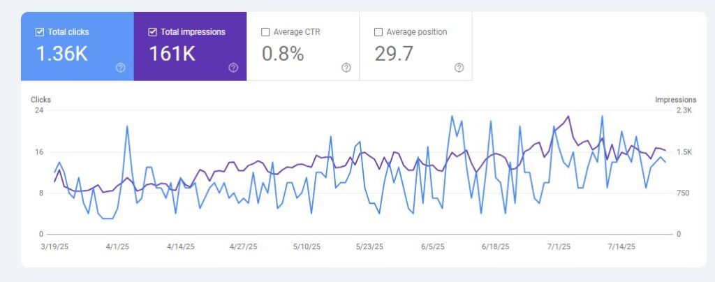Screen dimensions: 715x282
Task: Select the 7/1/25 date on chart axis
Action: point(559,246)
